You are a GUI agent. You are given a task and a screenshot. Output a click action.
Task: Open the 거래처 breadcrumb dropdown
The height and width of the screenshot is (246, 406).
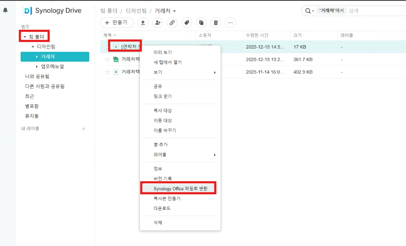[174, 11]
